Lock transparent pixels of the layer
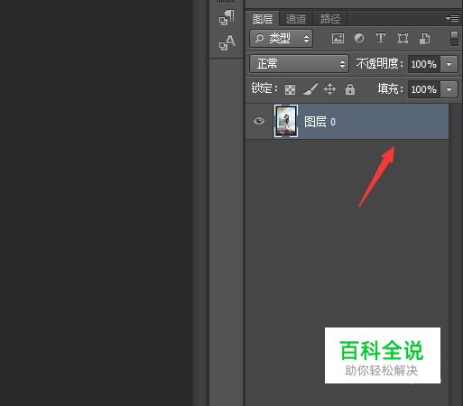463x406 pixels. coord(290,89)
